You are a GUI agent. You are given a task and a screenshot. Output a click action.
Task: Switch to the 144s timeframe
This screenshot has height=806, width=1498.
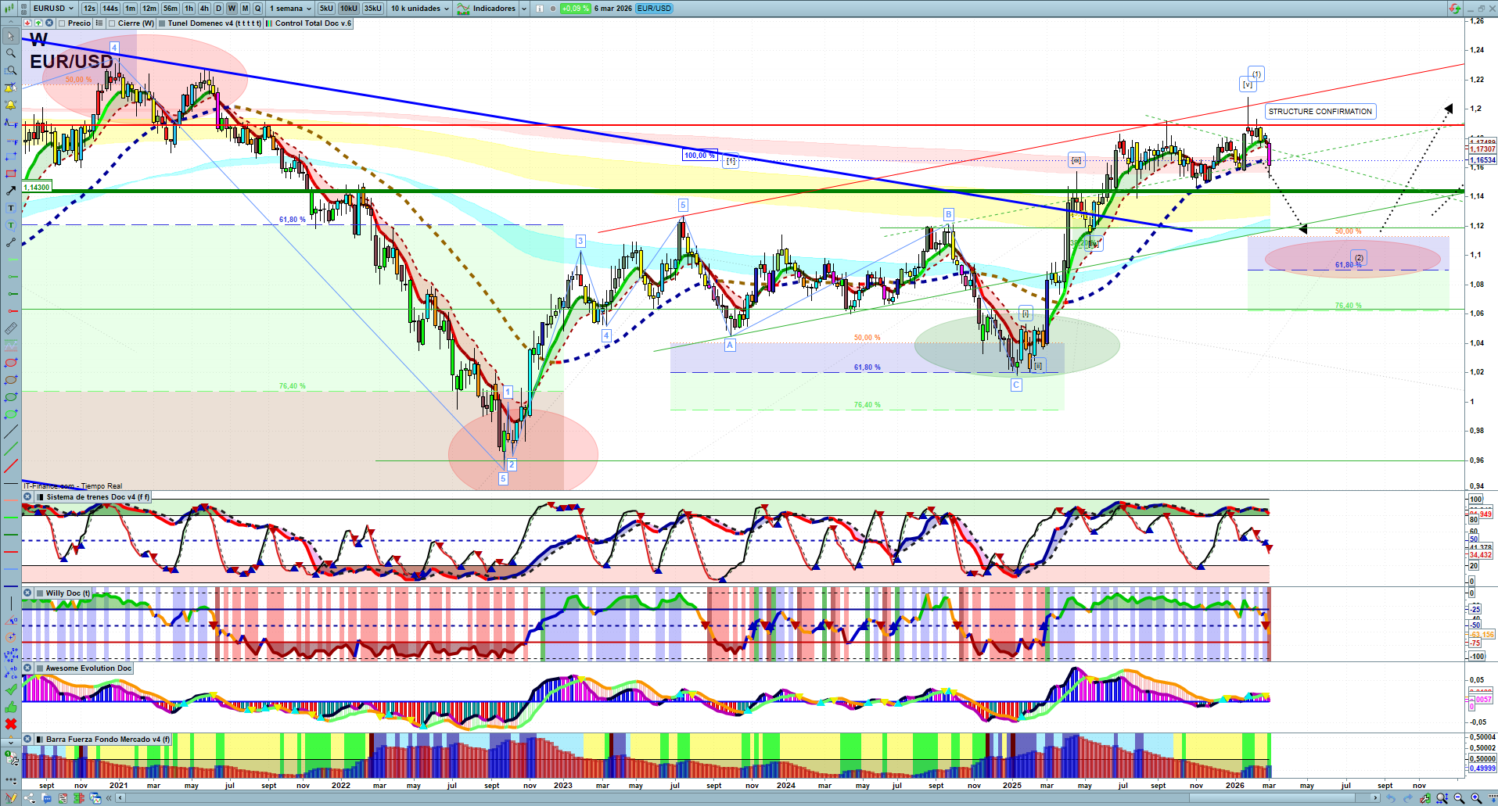(x=110, y=9)
